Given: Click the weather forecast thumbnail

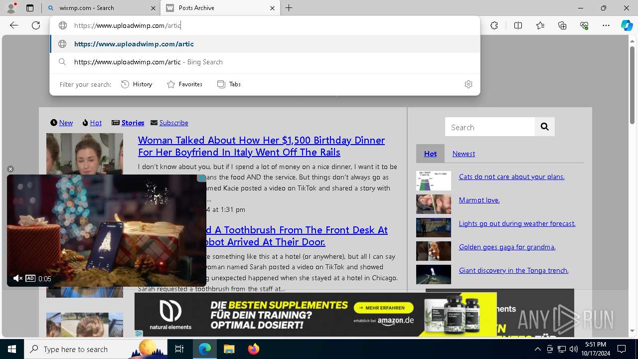Looking at the screenshot, I should coord(434,228).
